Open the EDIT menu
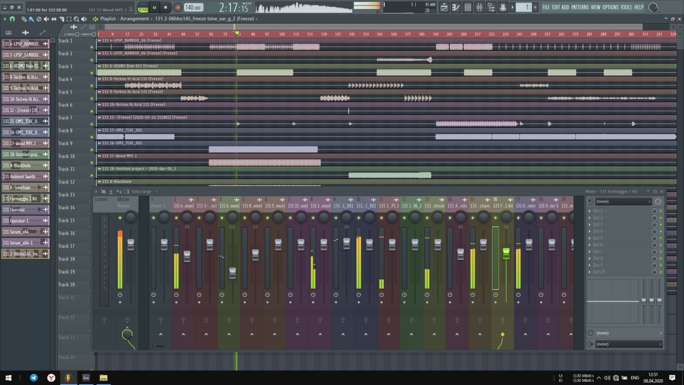Screen dimensions: 684x385 pos(556,7)
